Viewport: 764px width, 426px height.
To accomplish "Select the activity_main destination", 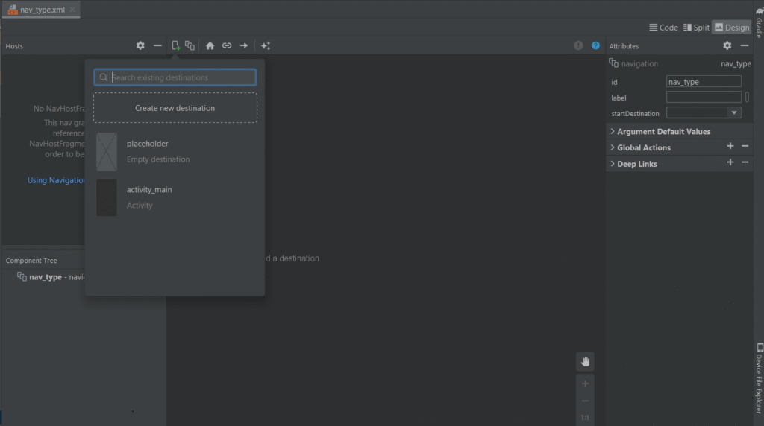I will click(175, 197).
